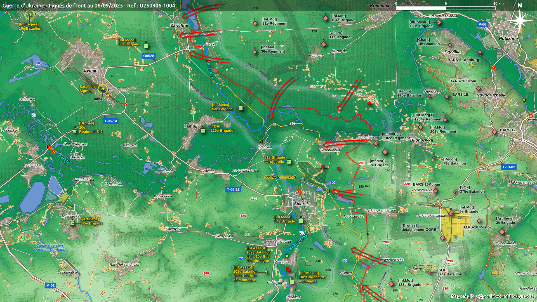The image size is (537, 302).
Task: Click the P-66 highway sign
Action: (482, 24)
